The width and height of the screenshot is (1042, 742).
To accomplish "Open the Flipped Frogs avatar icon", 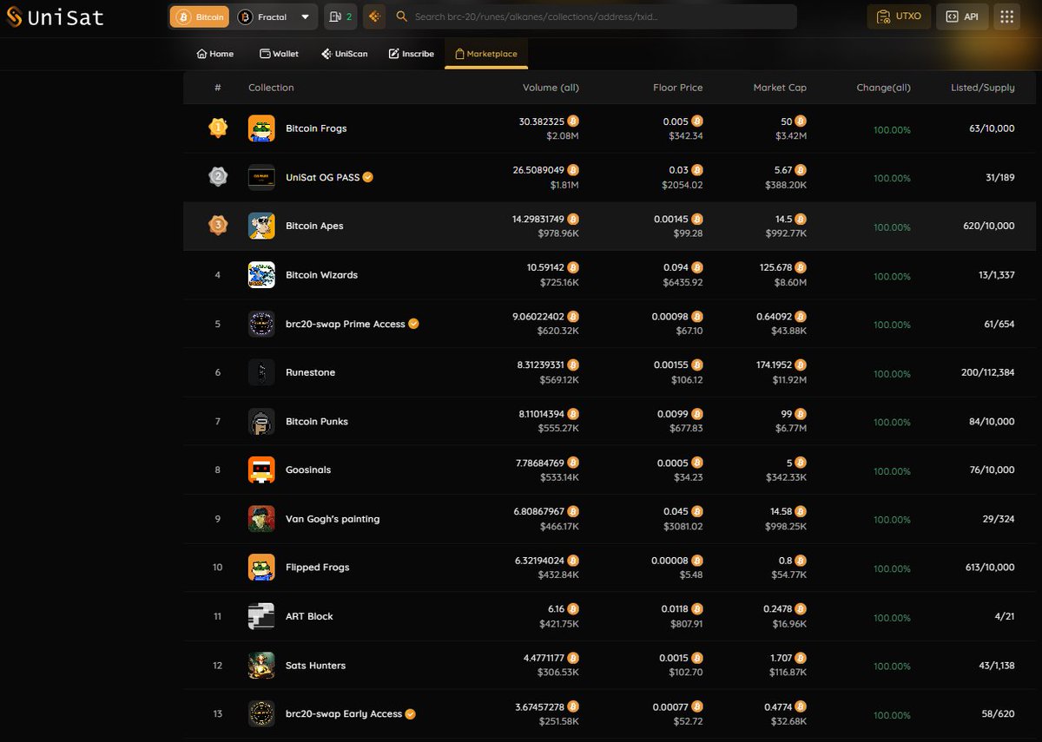I will tap(261, 568).
